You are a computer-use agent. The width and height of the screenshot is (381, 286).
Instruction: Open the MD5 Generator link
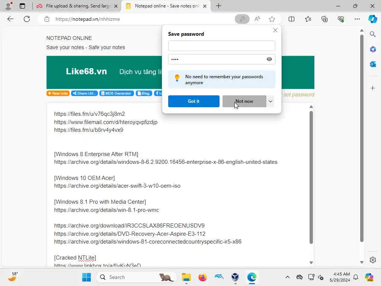pos(116,93)
